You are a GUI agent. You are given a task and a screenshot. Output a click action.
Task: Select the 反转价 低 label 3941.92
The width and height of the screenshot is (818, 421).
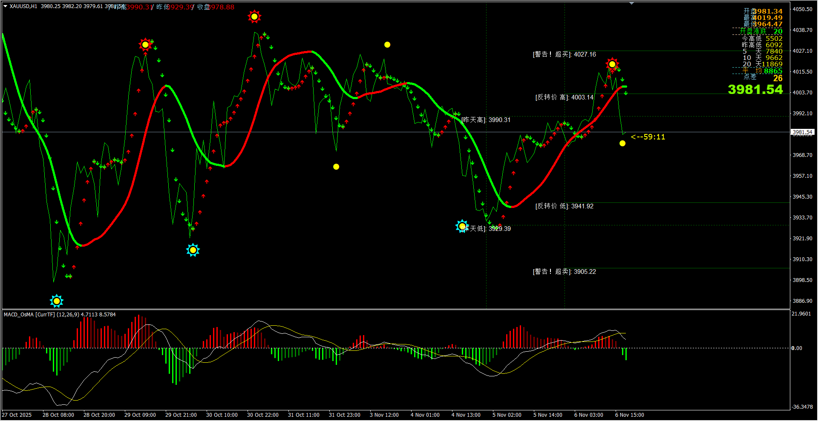pos(565,206)
